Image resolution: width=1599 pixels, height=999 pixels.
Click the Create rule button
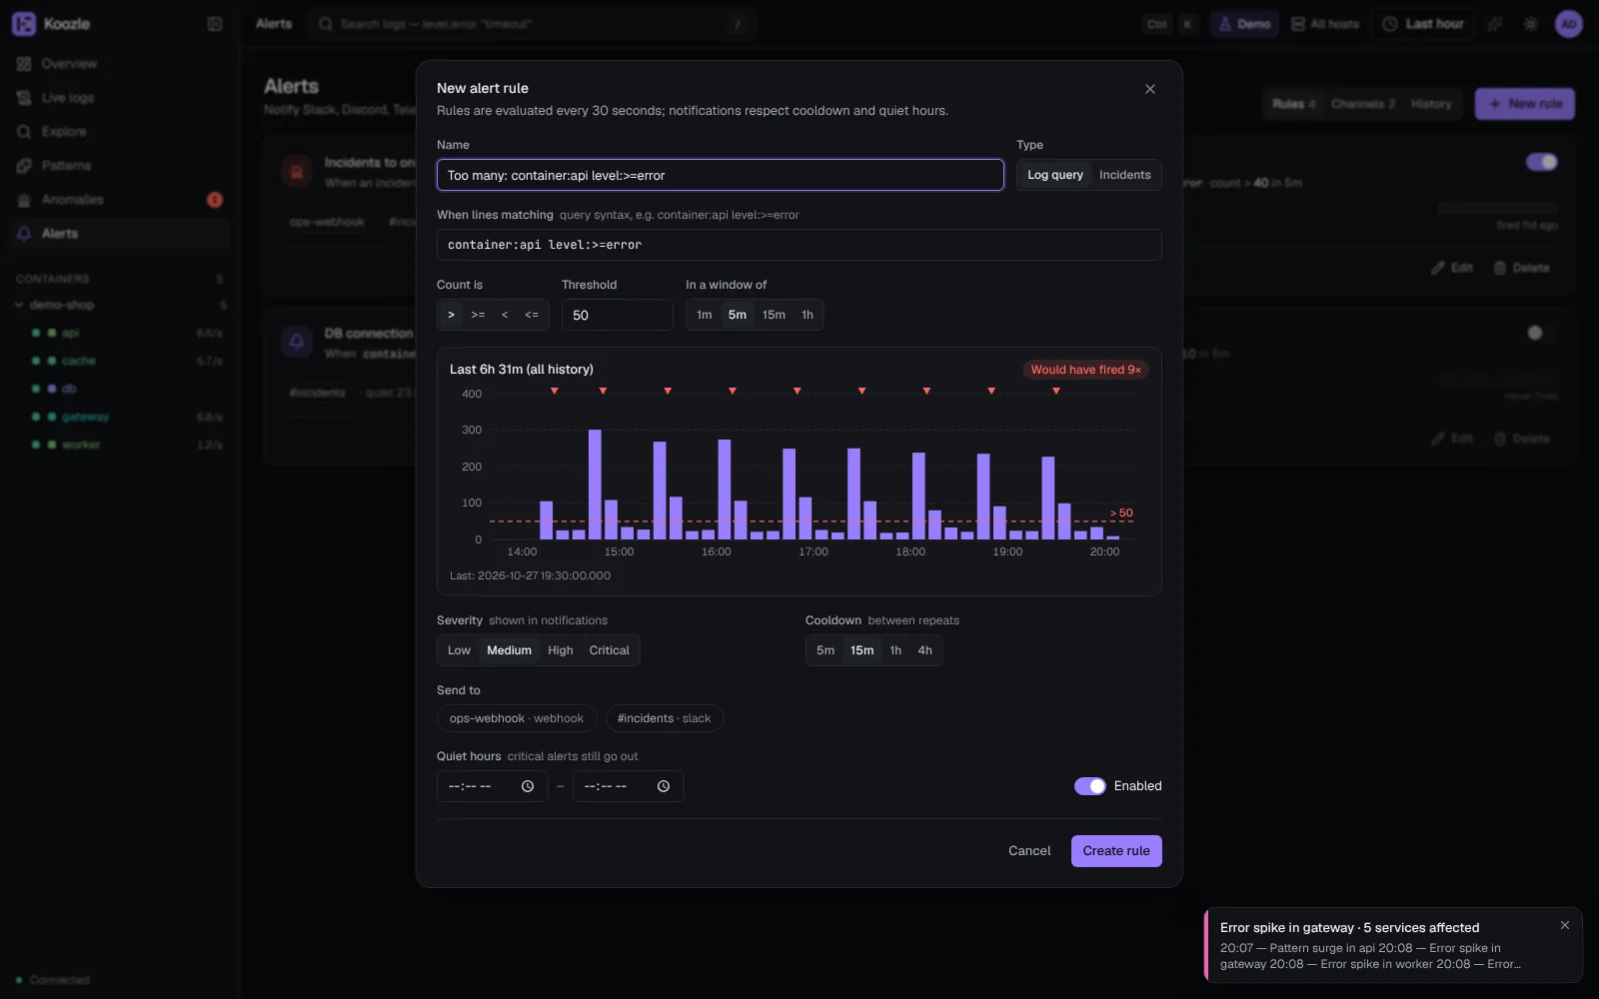tap(1116, 851)
